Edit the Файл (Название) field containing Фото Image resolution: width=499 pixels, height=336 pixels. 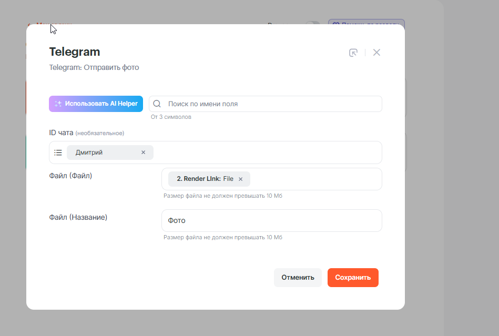coord(271,221)
